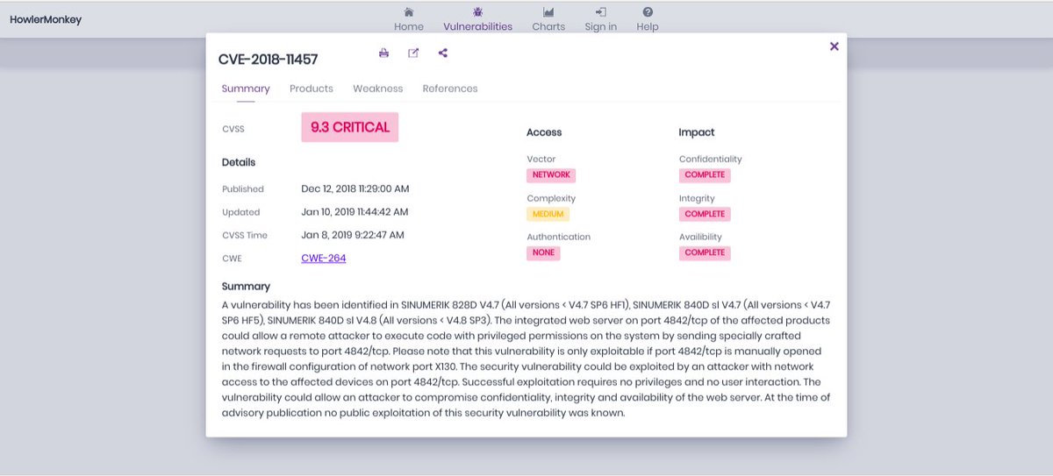This screenshot has height=476, width=1053.
Task: Click the Confidentiality COMPLETE badge
Action: (705, 174)
